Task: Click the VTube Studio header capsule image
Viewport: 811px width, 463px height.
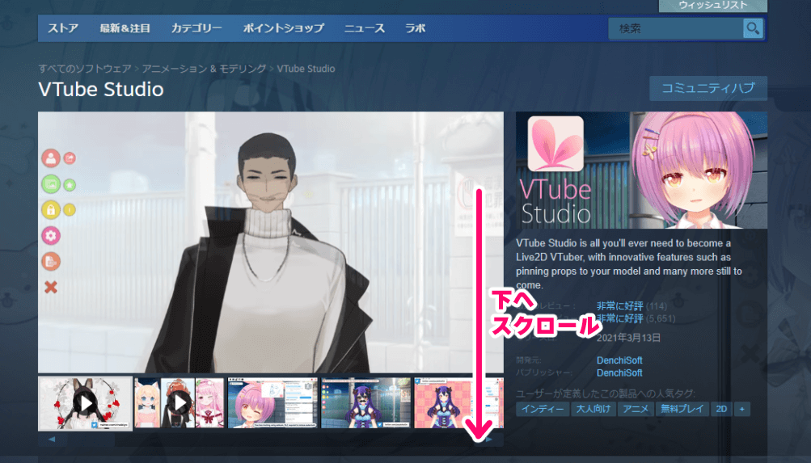Action: [x=641, y=170]
